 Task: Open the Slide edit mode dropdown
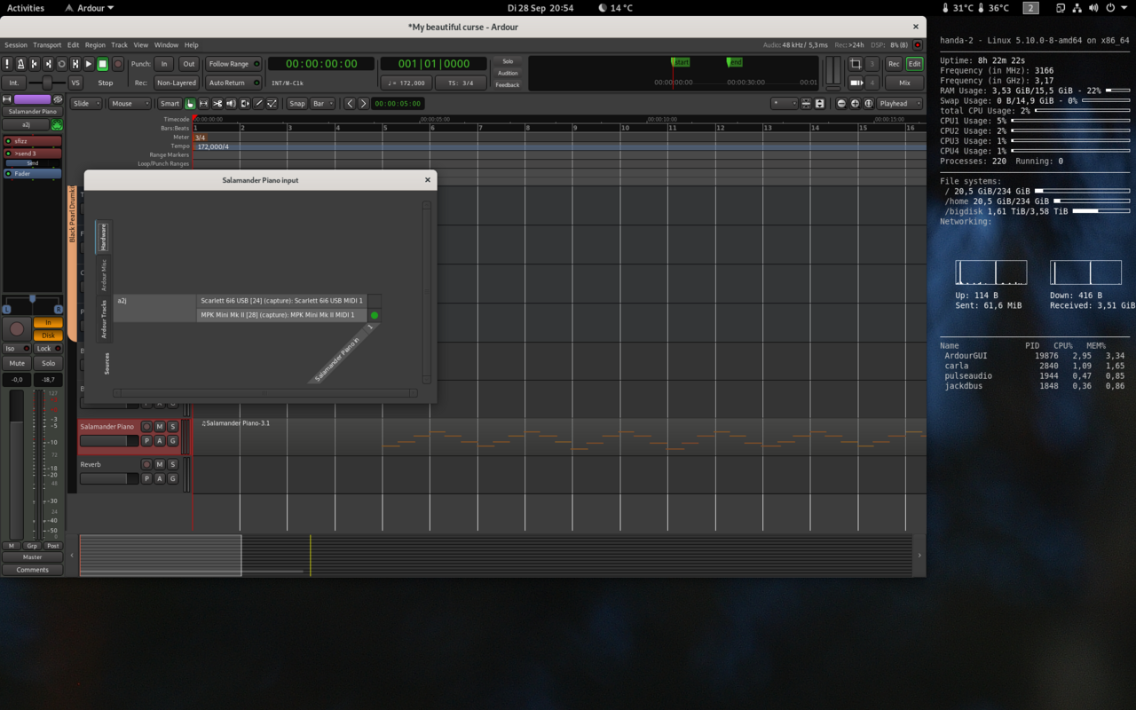point(86,104)
